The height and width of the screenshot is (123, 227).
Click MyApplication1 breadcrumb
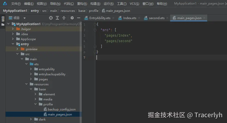coord(15,11)
